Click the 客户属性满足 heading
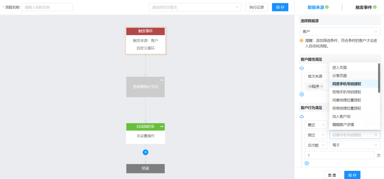Screen dimensions: 384x179 click(311, 59)
